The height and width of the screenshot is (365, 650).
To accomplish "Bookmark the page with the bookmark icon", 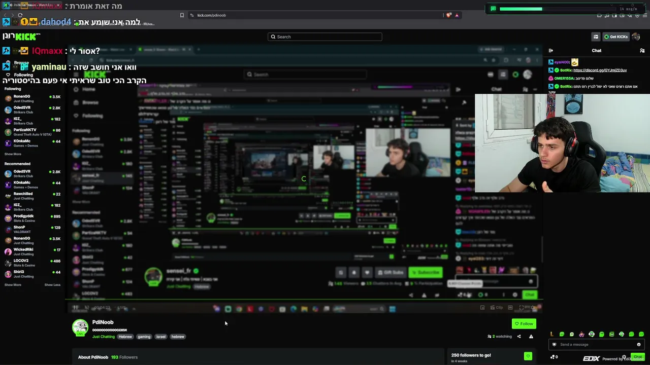I will [182, 15].
